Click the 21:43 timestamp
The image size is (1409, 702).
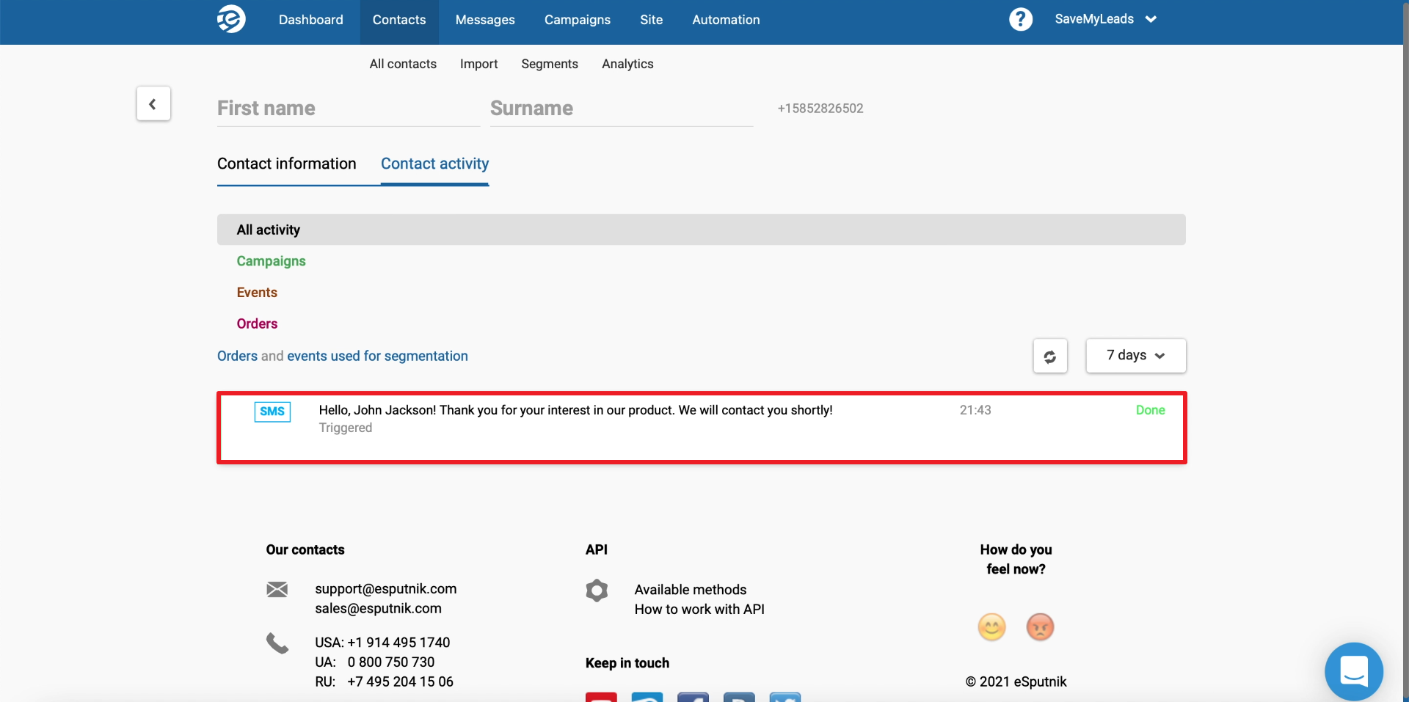click(x=975, y=410)
